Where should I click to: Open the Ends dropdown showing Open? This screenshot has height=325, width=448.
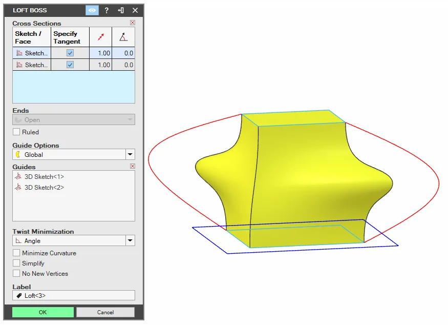(74, 120)
